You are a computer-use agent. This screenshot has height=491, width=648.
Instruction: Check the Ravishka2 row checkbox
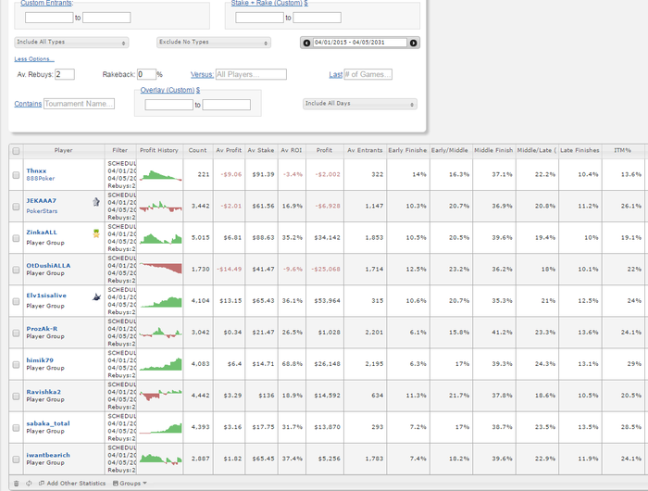pos(16,397)
